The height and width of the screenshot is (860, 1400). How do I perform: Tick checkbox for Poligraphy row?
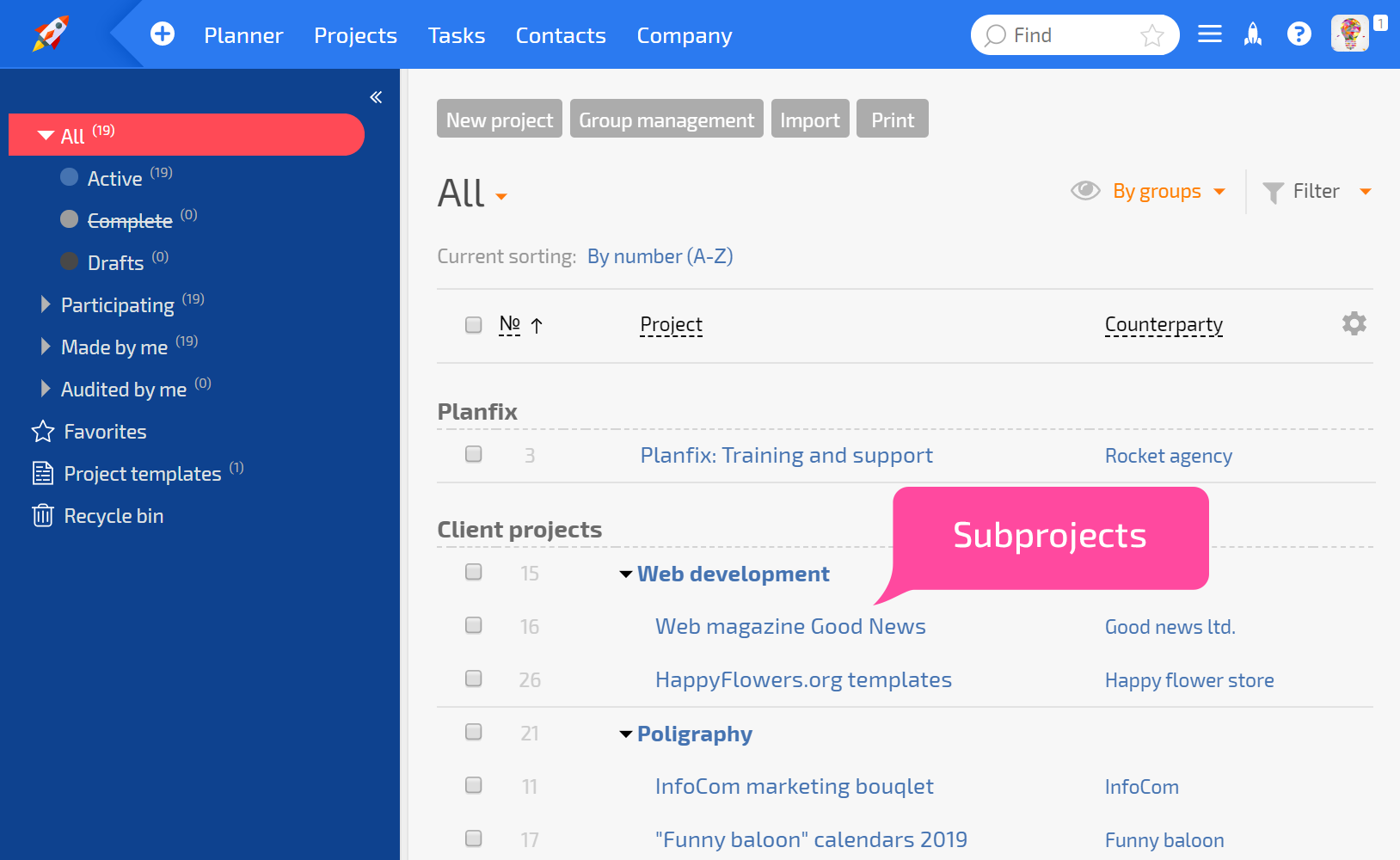pos(473,732)
